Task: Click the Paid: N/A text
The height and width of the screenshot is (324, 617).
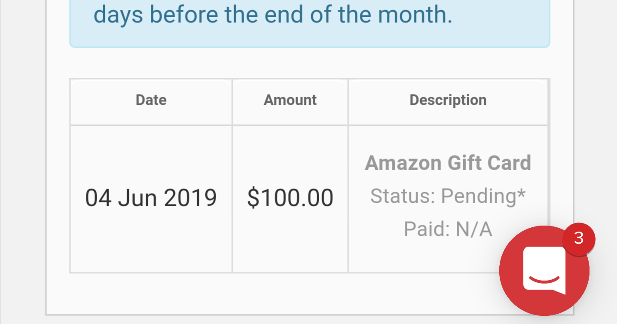Action: 448,229
